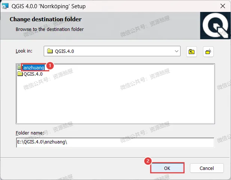Viewport: 231px width, 180px height.
Task: Select the anzhuang folder entry
Action: 34,67
